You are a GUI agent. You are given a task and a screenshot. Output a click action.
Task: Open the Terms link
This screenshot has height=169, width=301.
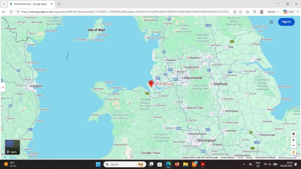(x=240, y=158)
